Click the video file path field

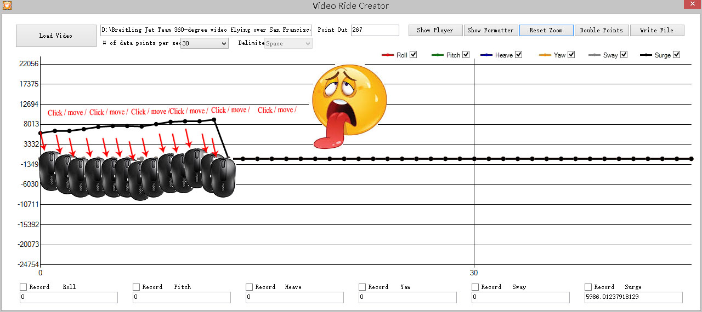(206, 30)
